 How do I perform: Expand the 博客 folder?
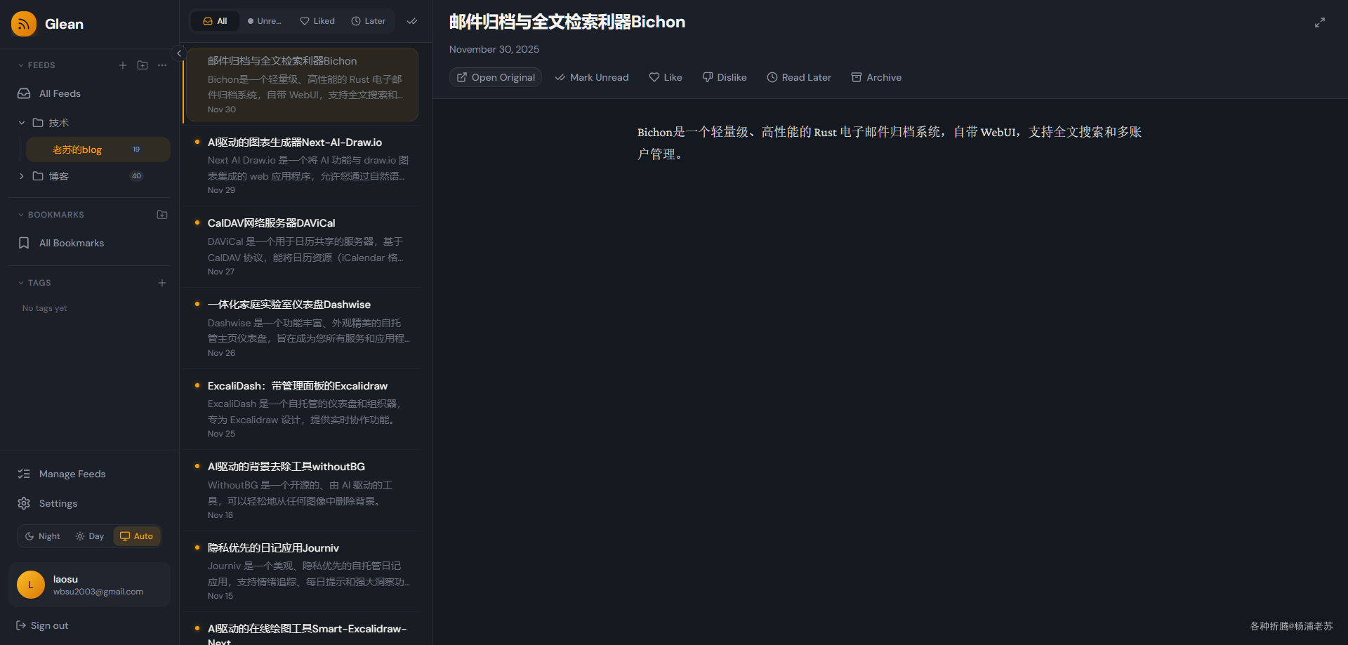(x=22, y=176)
